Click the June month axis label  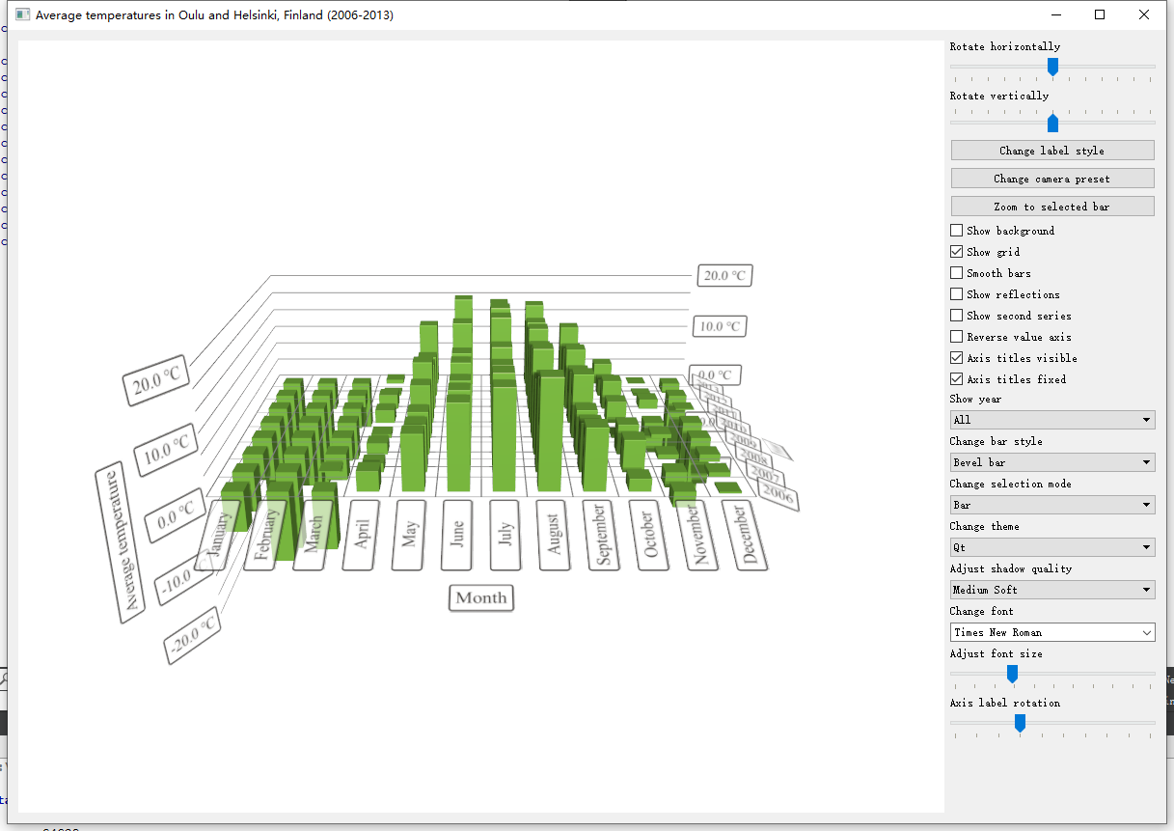458,535
